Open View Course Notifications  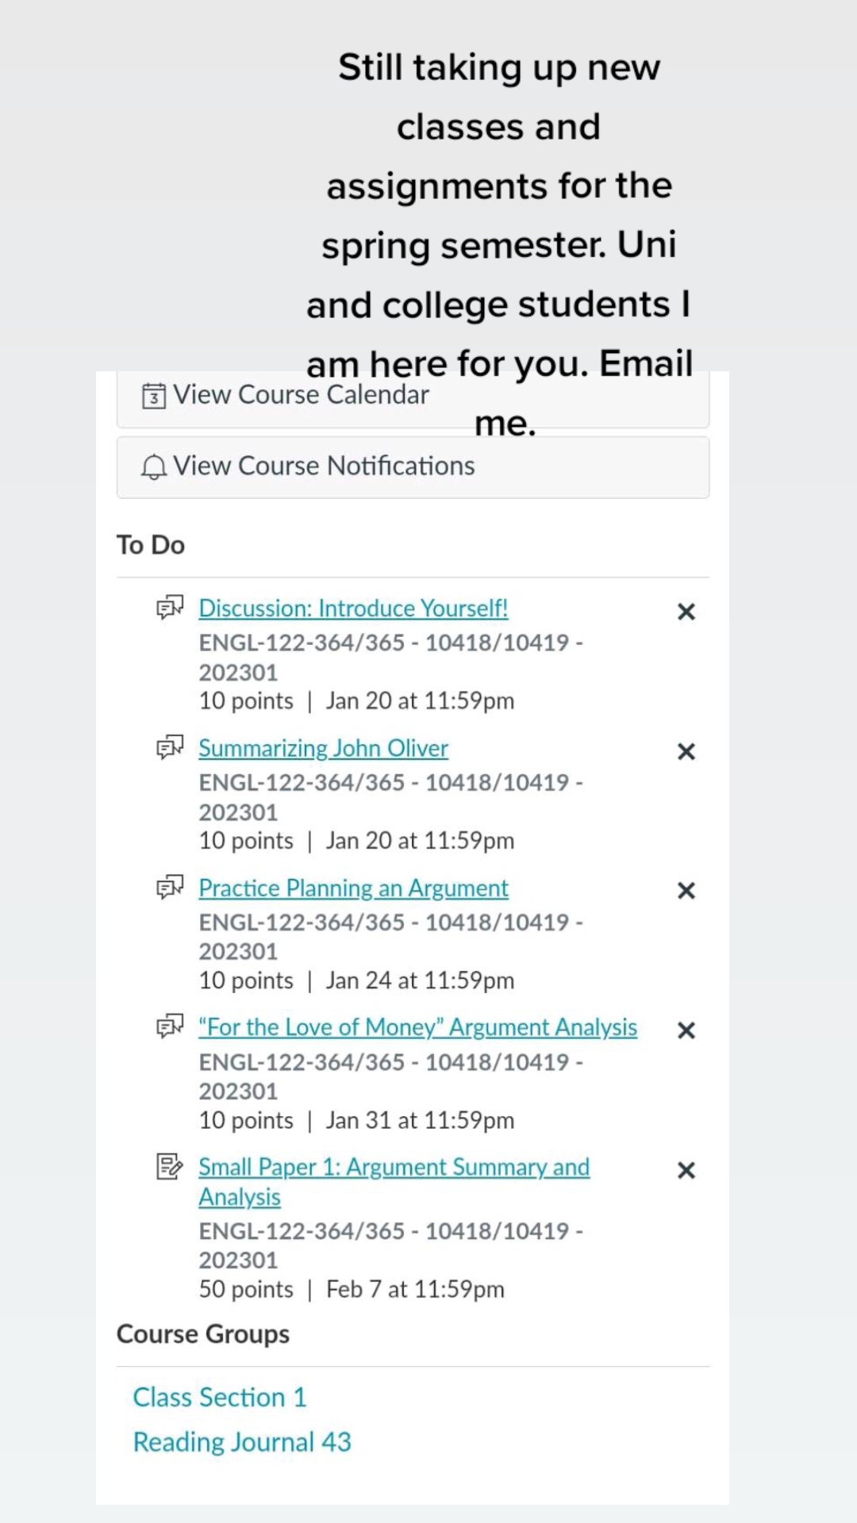413,467
